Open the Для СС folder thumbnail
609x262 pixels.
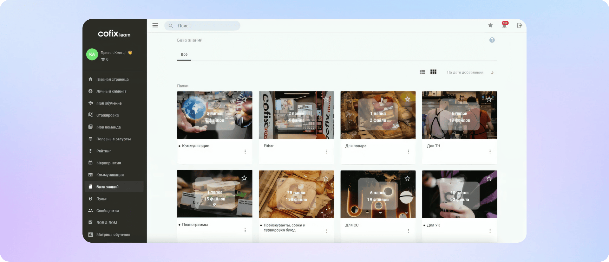[x=378, y=194]
